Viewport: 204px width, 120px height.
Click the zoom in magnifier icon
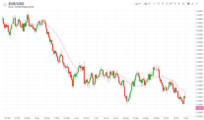tap(159, 4)
